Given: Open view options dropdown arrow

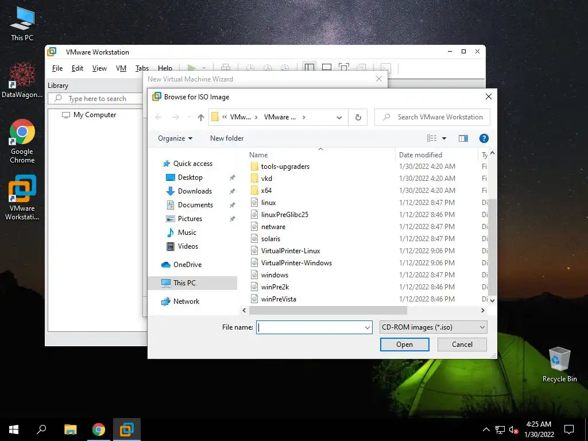Looking at the screenshot, I should pyautogui.click(x=444, y=138).
